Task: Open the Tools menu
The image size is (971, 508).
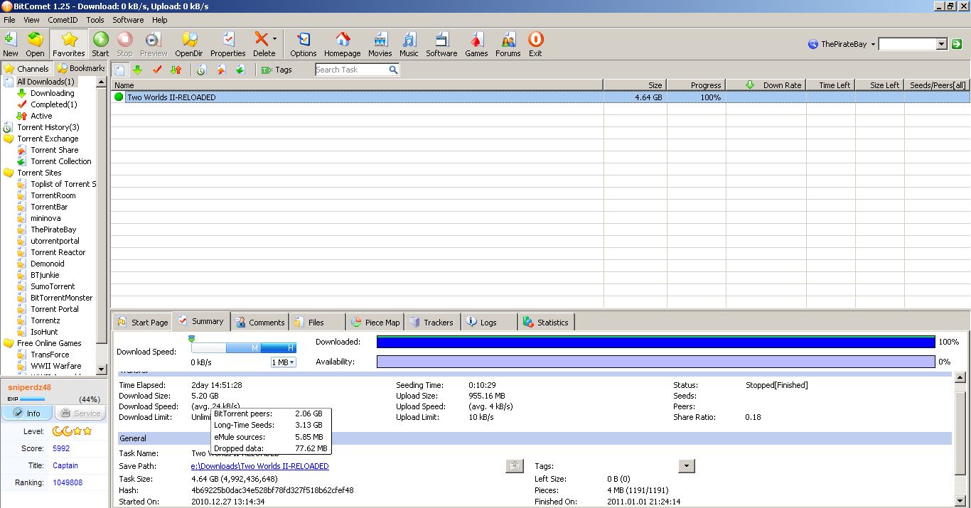Action: 95,20
